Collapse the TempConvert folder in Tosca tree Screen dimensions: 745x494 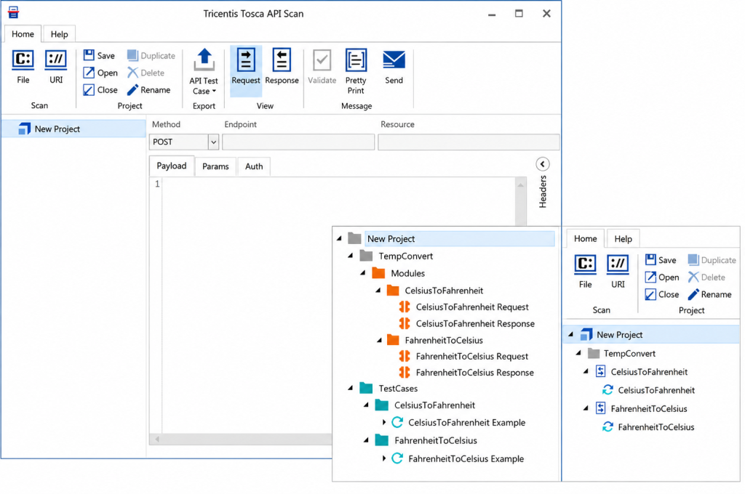point(351,256)
